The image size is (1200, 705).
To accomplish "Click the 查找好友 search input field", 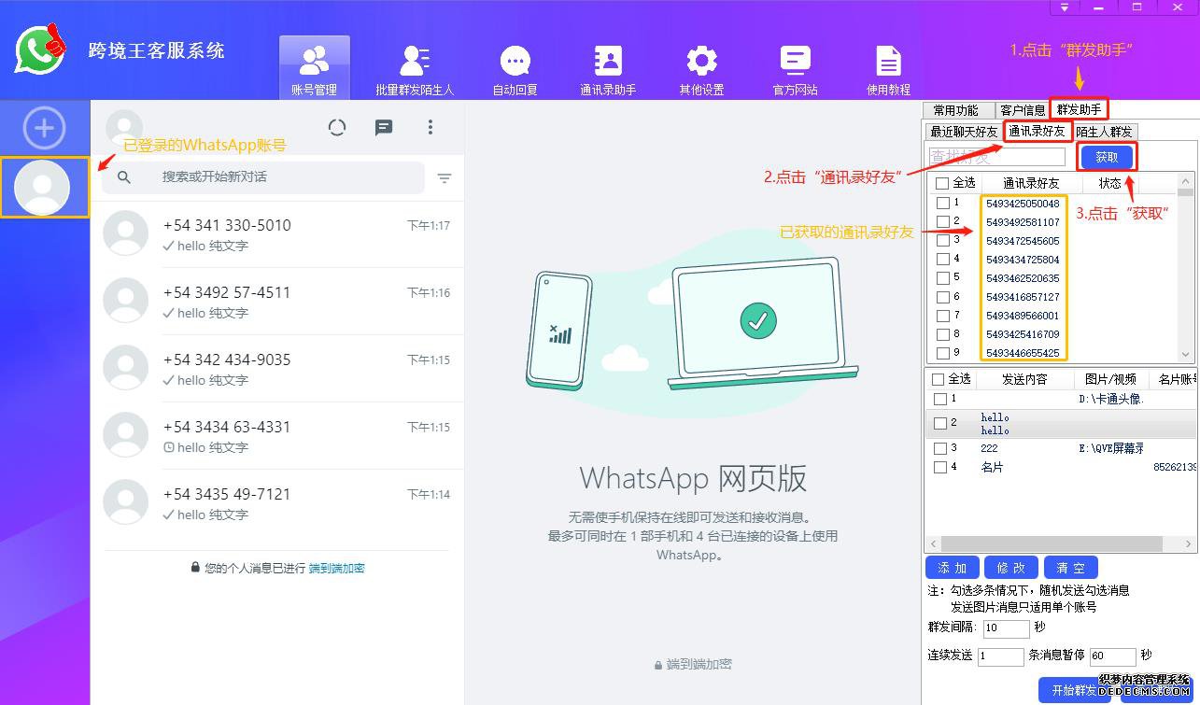I will (995, 156).
